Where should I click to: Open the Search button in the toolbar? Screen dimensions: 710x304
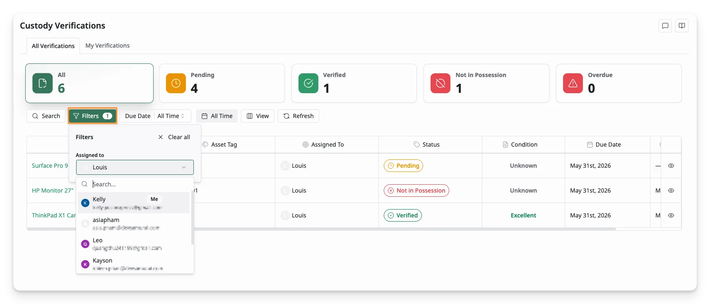click(46, 116)
